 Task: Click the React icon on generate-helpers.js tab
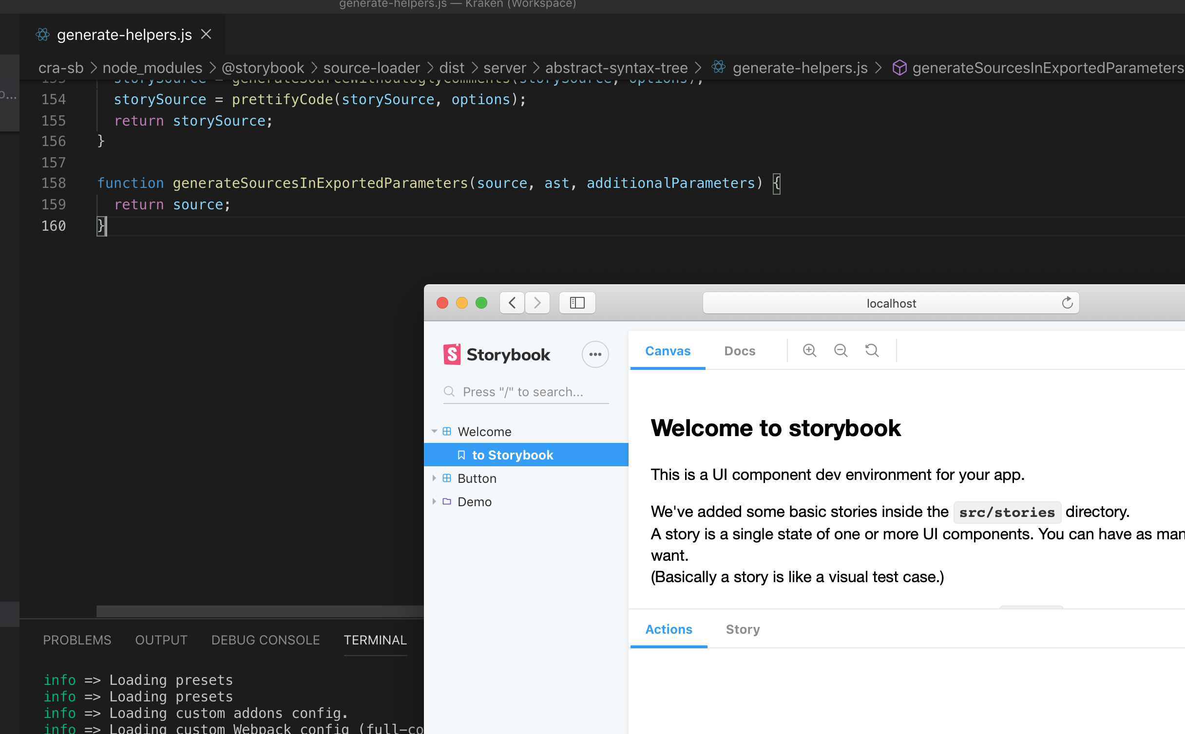pyautogui.click(x=42, y=34)
